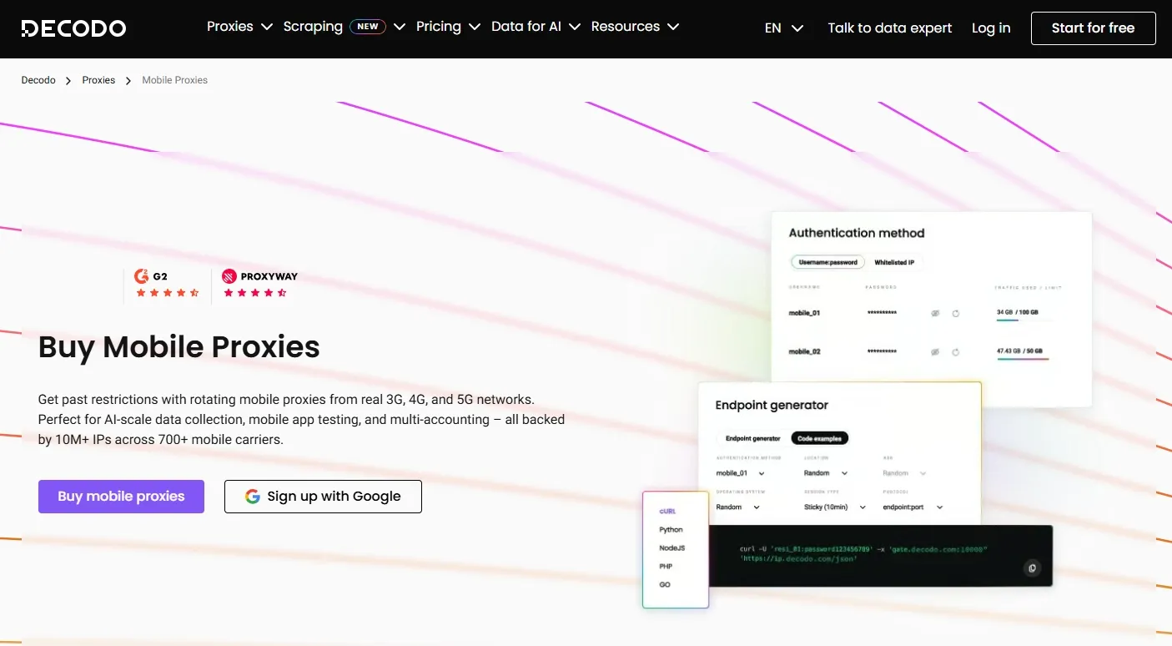
Task: Open the Pricing navigation menu
Action: point(448,27)
